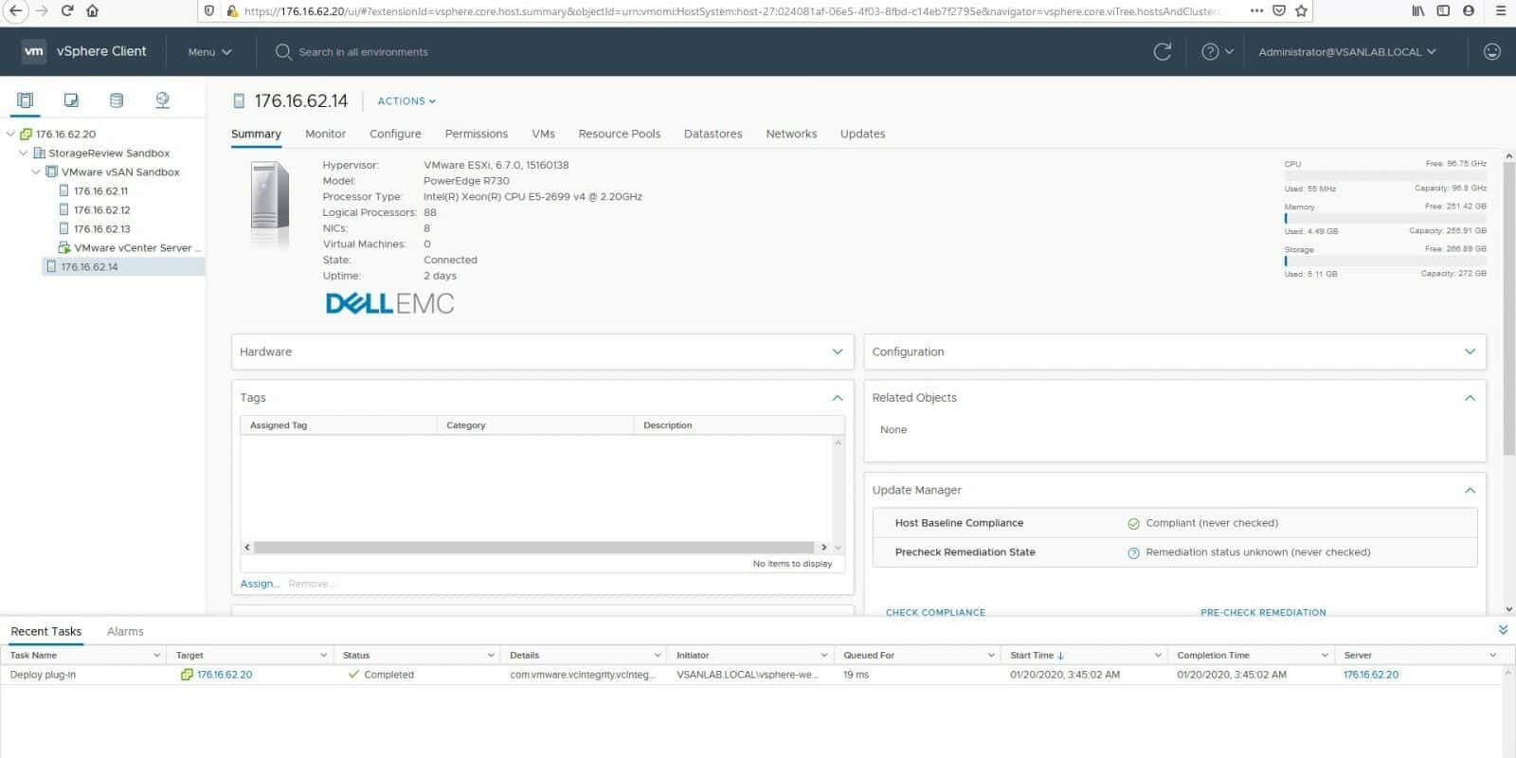Collapse the Recent Tasks bottom panel
Screen dimensions: 1516x758
point(1503,630)
